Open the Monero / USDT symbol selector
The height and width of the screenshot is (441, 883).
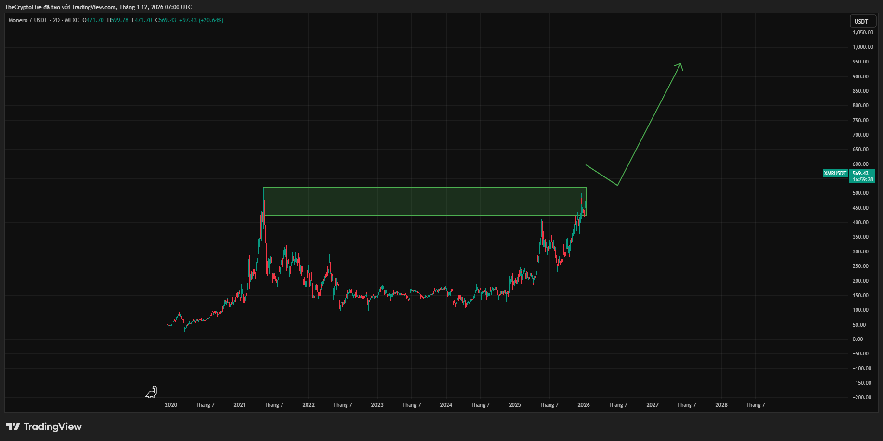click(x=29, y=20)
